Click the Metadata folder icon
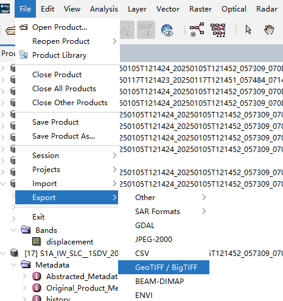Screen dimensions: 283x301 point(26,265)
